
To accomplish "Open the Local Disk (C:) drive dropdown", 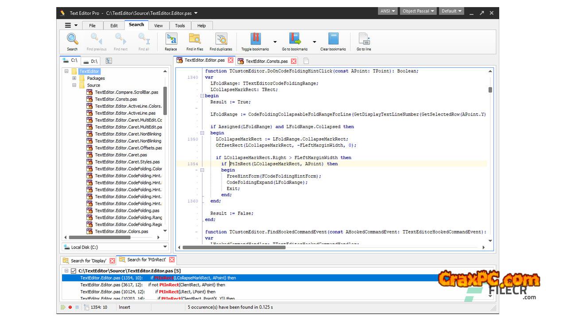I will 165,247.
